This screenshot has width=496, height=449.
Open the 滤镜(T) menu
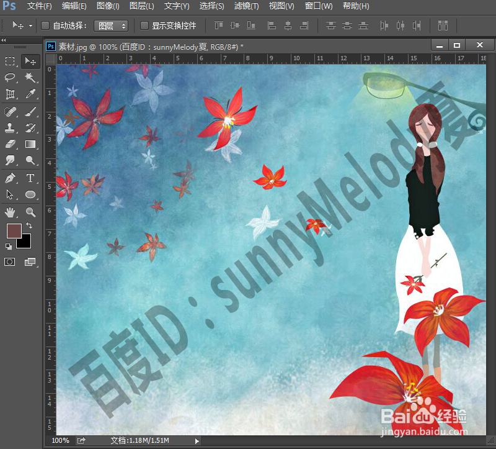click(246, 6)
